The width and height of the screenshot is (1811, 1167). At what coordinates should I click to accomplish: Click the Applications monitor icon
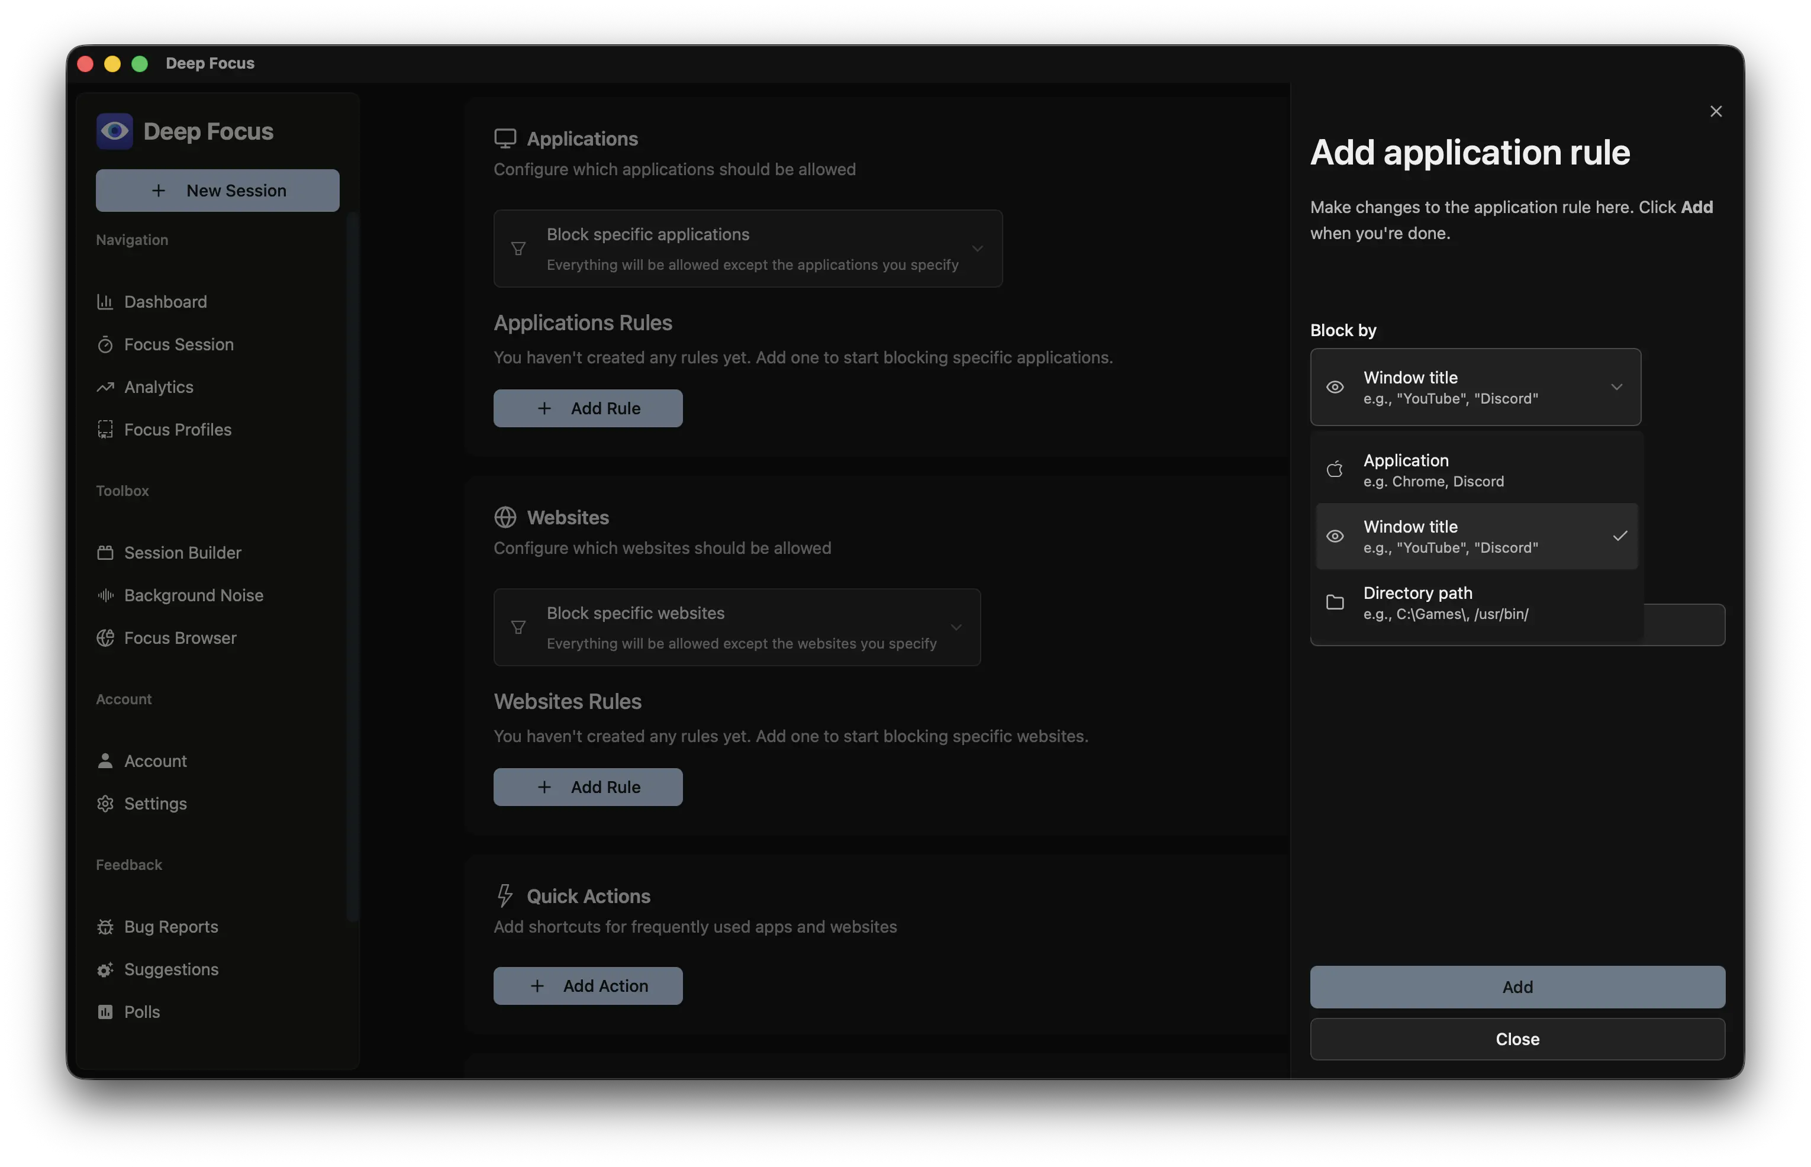505,138
